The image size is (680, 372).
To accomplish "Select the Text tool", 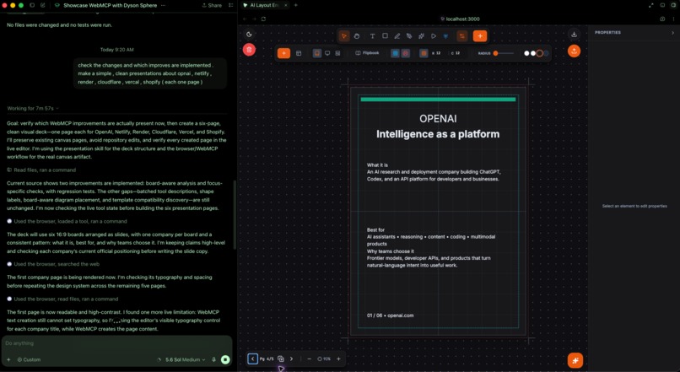I will [372, 36].
